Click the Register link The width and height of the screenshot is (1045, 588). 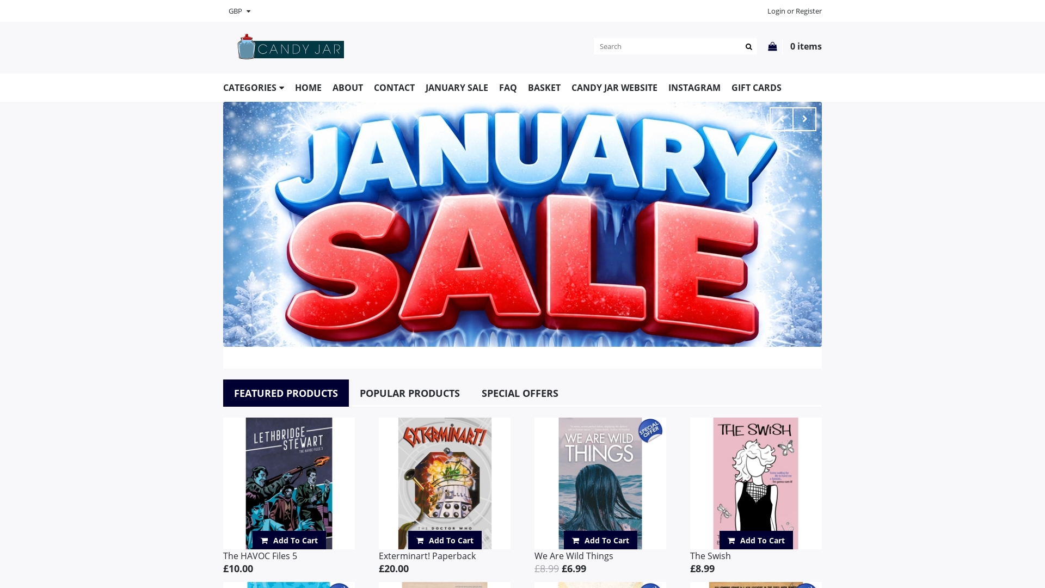pyautogui.click(x=809, y=11)
